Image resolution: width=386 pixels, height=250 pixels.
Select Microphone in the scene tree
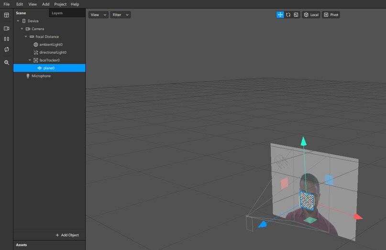click(x=41, y=76)
